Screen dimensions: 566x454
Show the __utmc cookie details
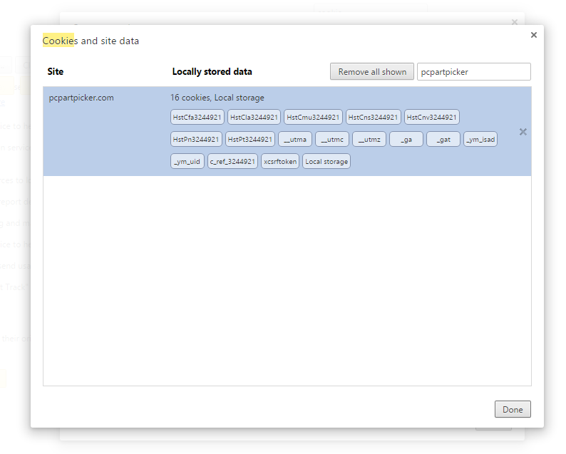click(x=332, y=139)
